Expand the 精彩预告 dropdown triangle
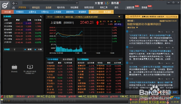The height and width of the screenshot is (104, 181). coord(137,27)
